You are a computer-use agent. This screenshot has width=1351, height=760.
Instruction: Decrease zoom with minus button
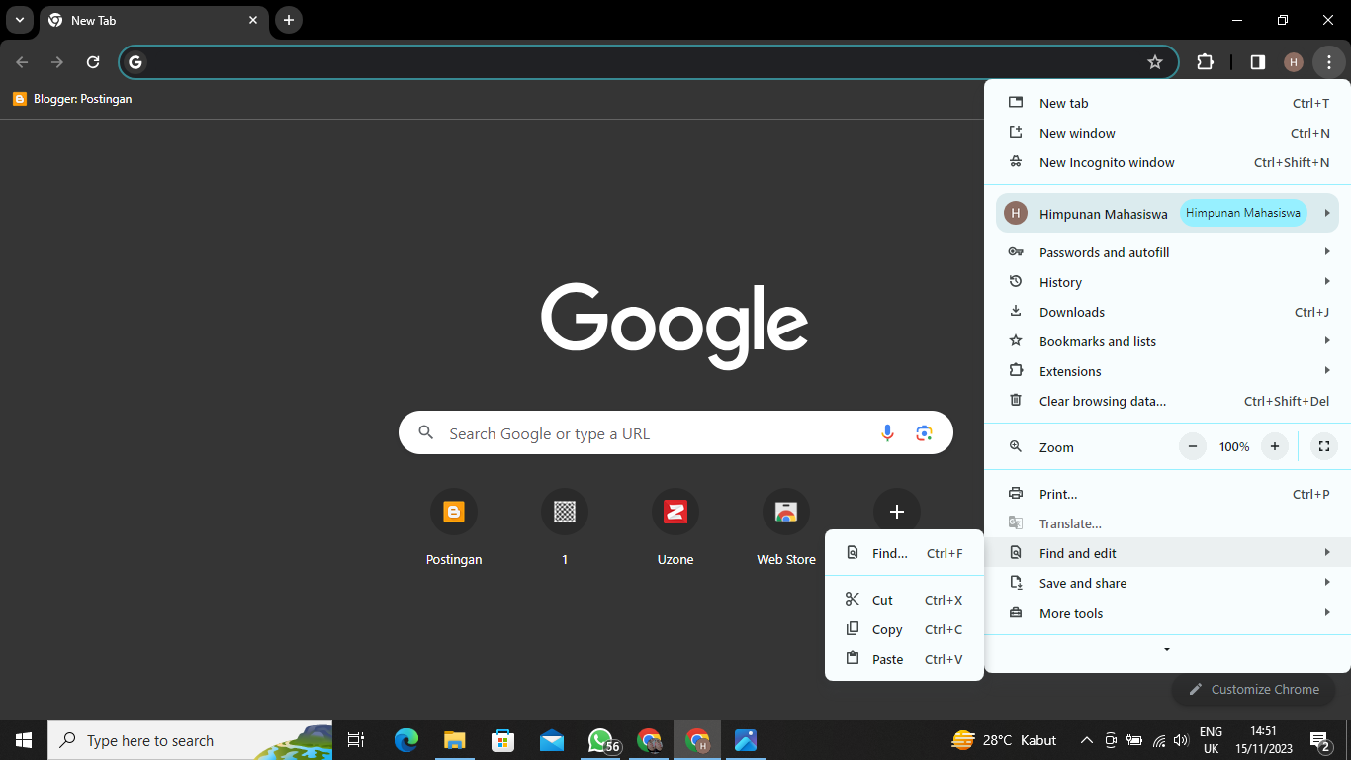tap(1193, 447)
